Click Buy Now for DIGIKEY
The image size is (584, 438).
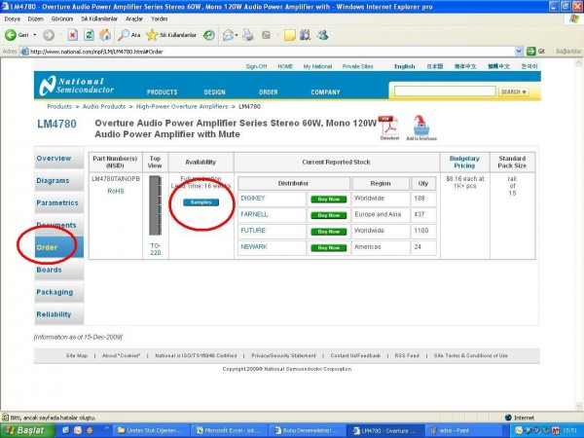point(327,199)
